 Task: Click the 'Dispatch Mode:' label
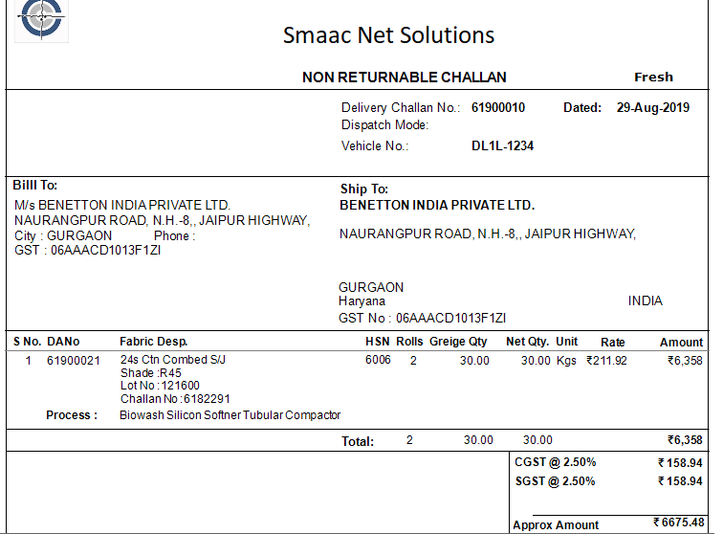pyautogui.click(x=384, y=125)
